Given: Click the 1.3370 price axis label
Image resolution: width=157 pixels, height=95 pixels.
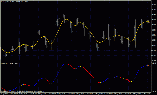Looking at the screenshot, I should tap(154, 25).
